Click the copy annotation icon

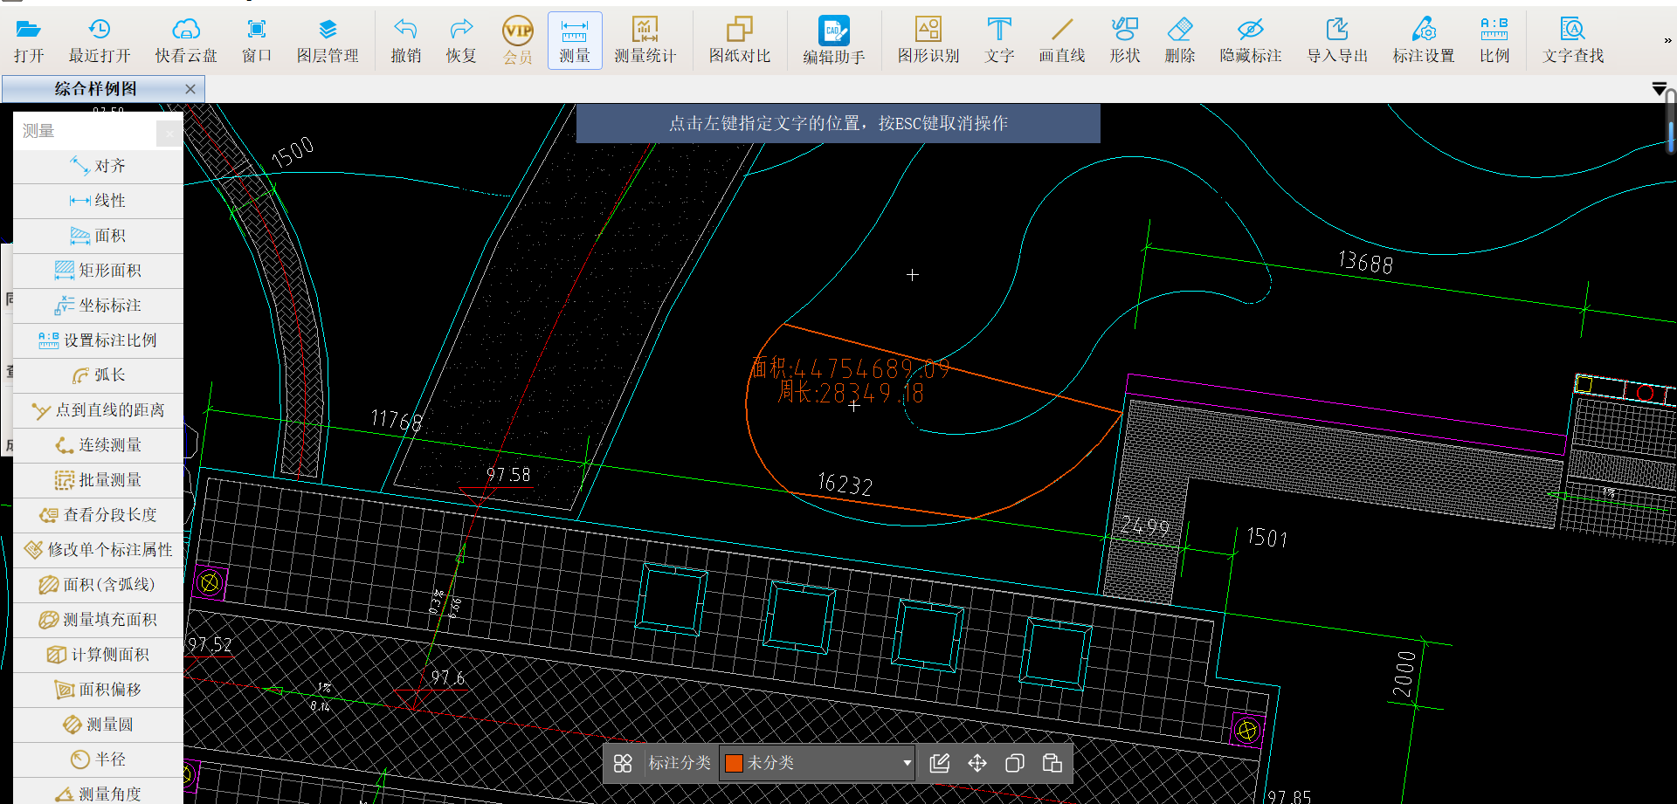[1015, 764]
